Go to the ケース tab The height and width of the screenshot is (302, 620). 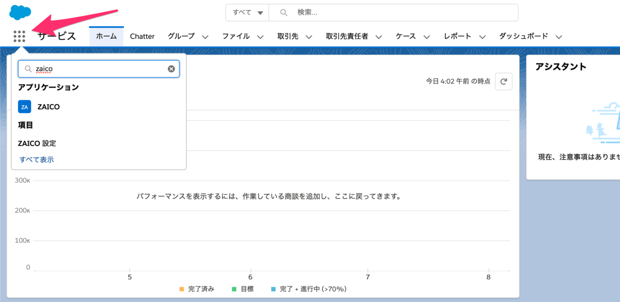click(406, 36)
